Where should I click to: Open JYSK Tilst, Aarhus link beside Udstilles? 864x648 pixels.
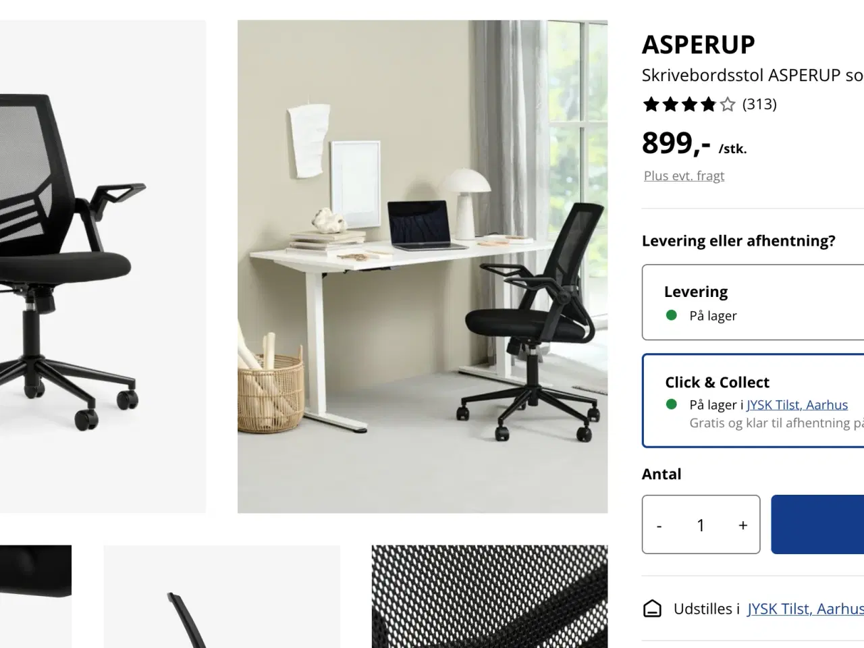[805, 609]
